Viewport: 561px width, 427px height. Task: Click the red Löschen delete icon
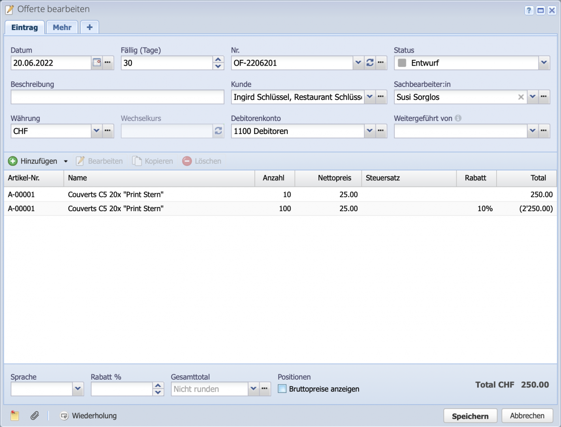click(187, 161)
